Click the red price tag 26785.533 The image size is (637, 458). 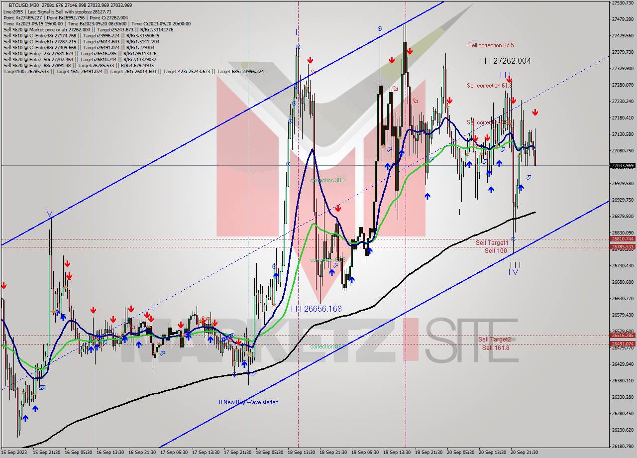(623, 246)
